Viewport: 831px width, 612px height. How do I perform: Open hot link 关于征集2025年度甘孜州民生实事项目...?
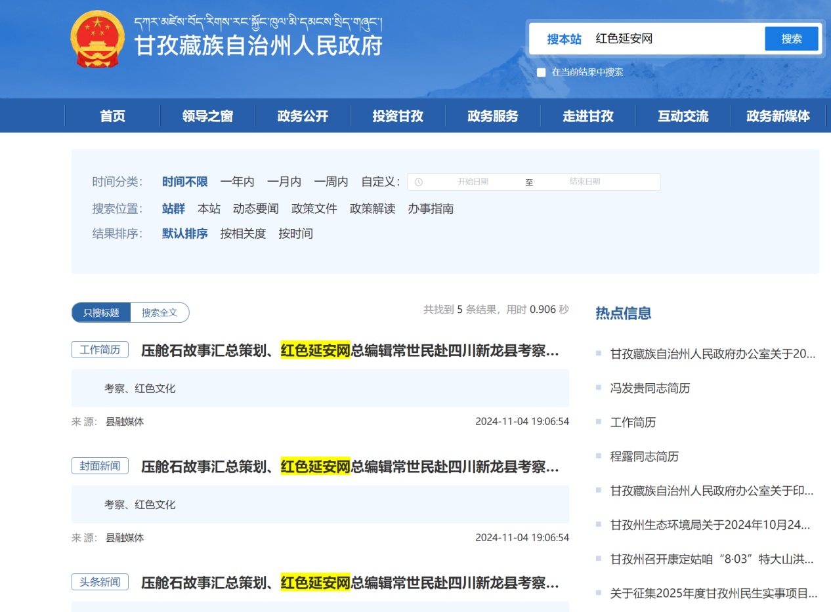(x=714, y=594)
